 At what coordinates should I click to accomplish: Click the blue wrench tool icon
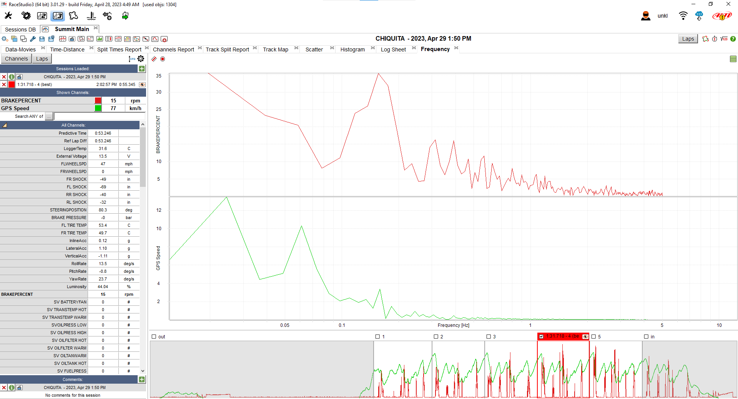(x=33, y=39)
